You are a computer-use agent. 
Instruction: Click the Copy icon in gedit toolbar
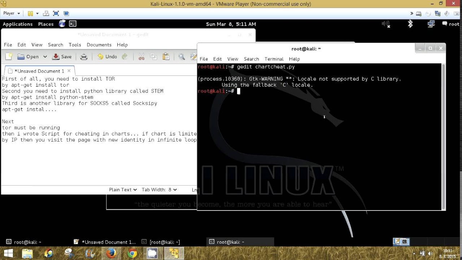coord(153,57)
